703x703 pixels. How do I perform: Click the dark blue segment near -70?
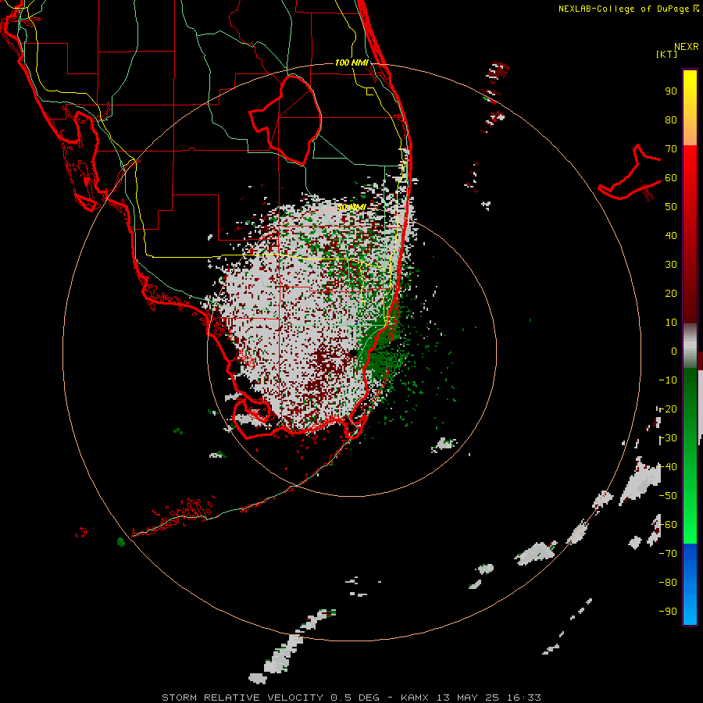point(690,554)
